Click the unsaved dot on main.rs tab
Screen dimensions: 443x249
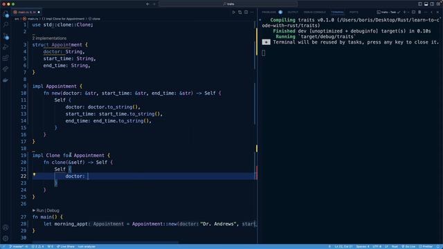[x=39, y=12]
